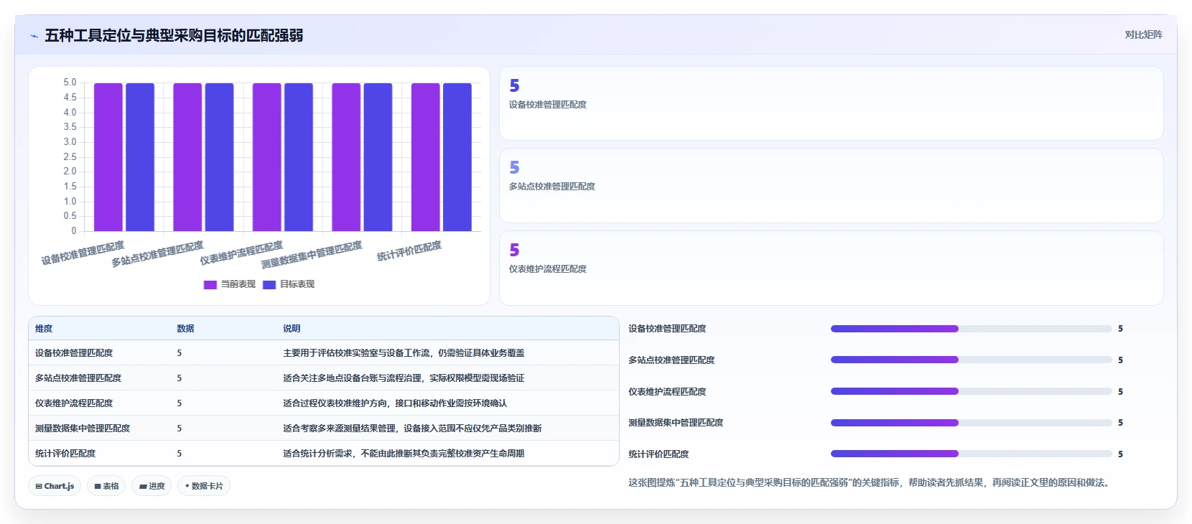The width and height of the screenshot is (1192, 524).
Task: Click the 数据 column header
Action: tap(185, 329)
